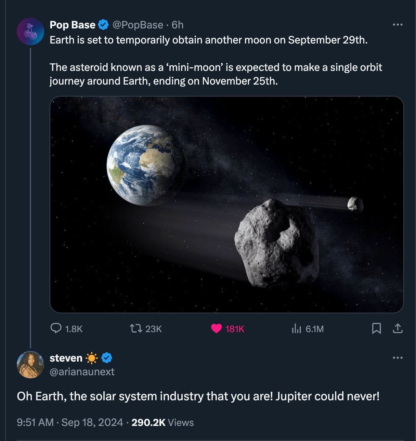Toggle the bookmark on the asteroid tweet
This screenshot has width=416, height=441.
tap(376, 329)
